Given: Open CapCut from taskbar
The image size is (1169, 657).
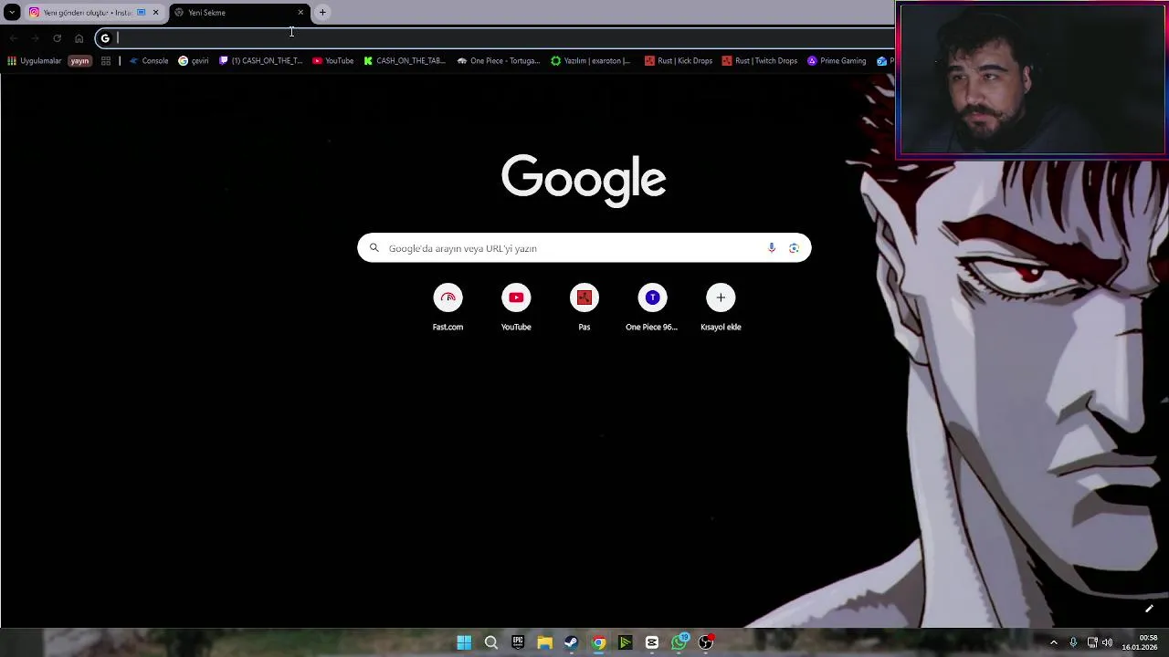Looking at the screenshot, I should point(652,642).
